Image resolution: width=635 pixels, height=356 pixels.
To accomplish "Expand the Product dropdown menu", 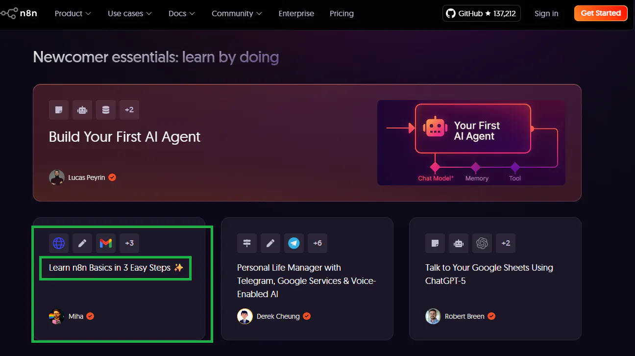I will click(x=73, y=13).
